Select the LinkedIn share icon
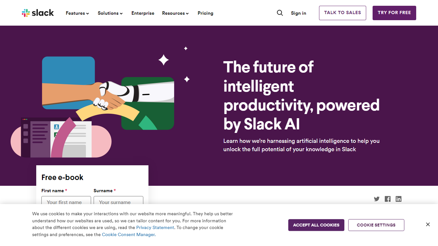 (398, 199)
